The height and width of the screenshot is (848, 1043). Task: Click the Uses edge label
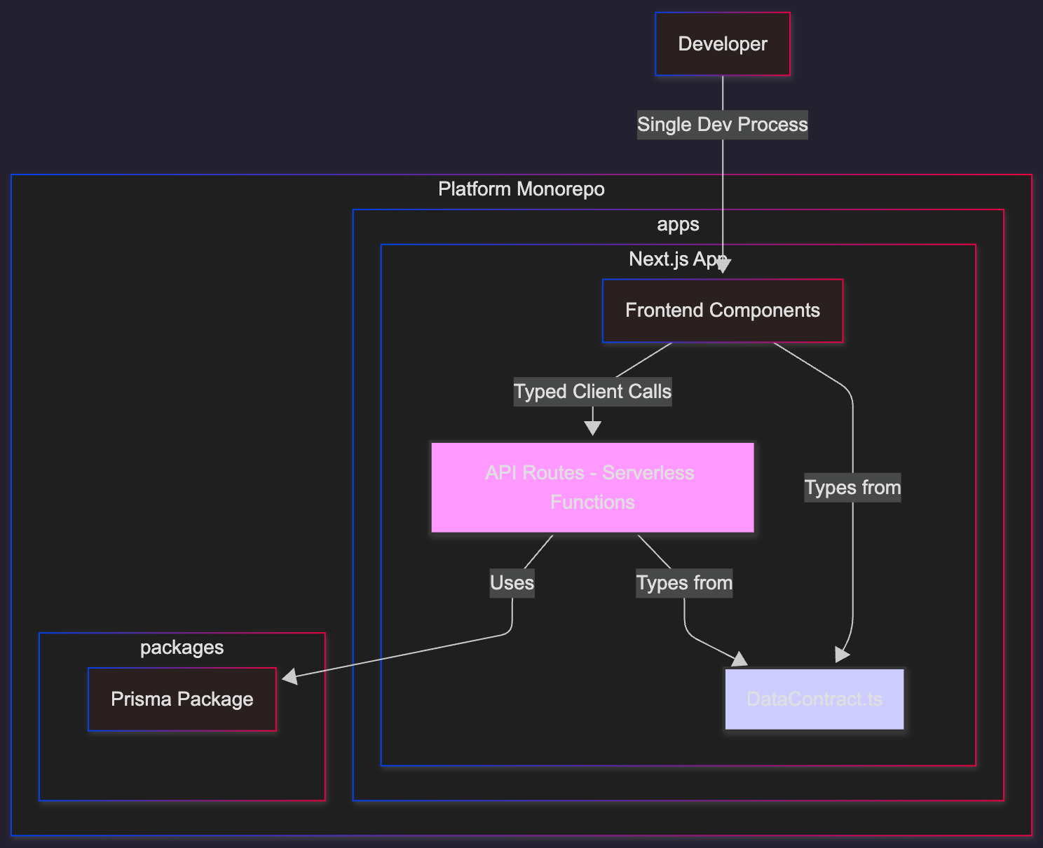click(512, 583)
